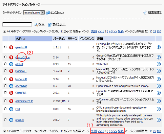The width and height of the screenshot is (164, 134).
Task: Click the red package icon for geeklogJP
Action: (11, 47)
